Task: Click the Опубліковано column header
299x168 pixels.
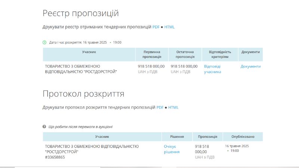Action: pos(243,137)
